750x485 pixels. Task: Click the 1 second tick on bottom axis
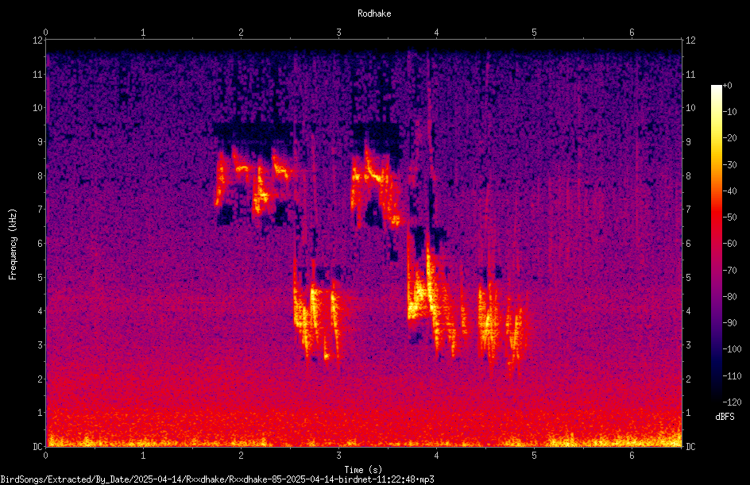143,456
